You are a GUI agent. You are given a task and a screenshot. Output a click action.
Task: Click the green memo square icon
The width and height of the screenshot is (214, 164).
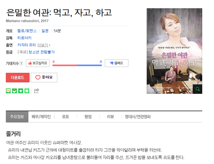[27, 91]
